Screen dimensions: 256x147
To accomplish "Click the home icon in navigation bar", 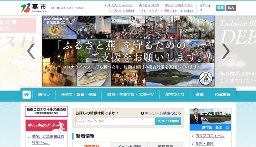I will pos(27,95).
